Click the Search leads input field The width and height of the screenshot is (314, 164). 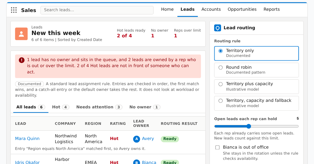pyautogui.click(x=97, y=10)
